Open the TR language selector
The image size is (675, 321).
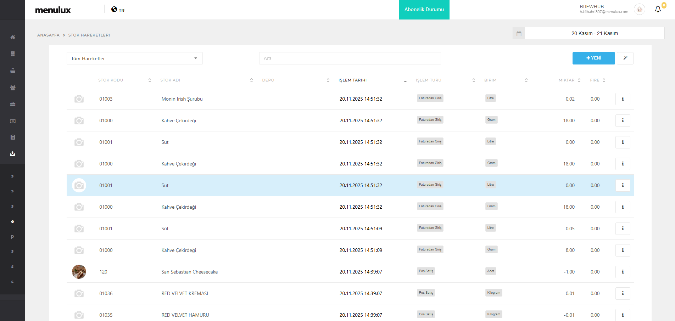coord(118,10)
